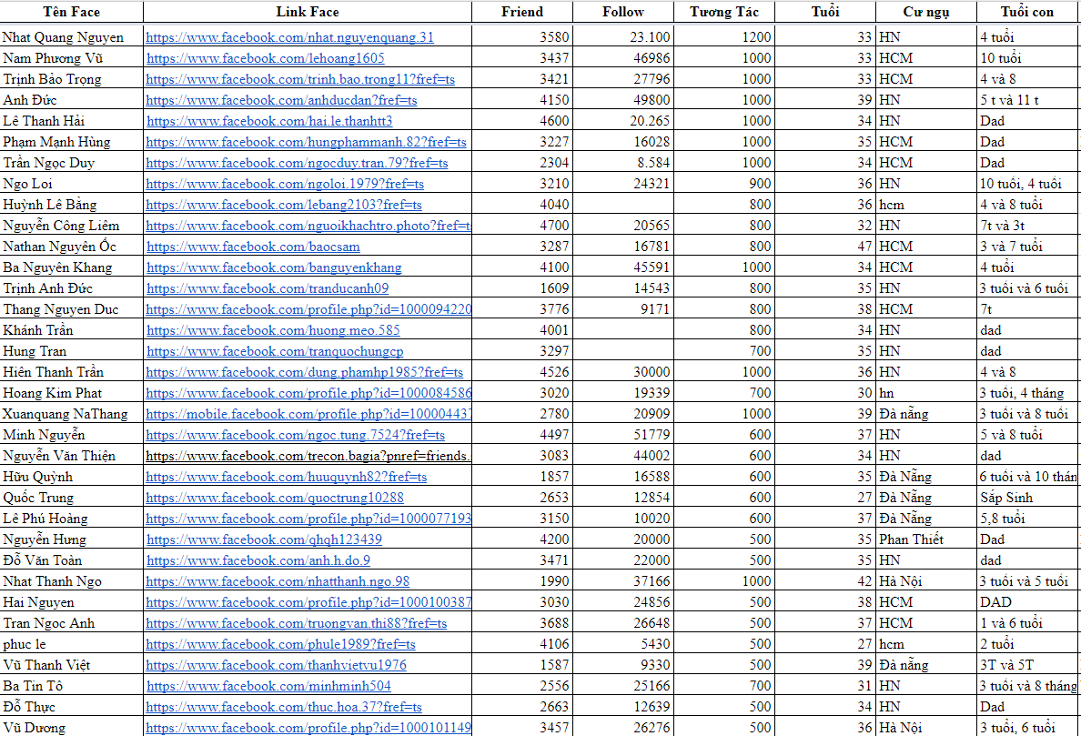Click the "Tuổi con" header cell
This screenshot has width=1081, height=736.
click(1027, 12)
